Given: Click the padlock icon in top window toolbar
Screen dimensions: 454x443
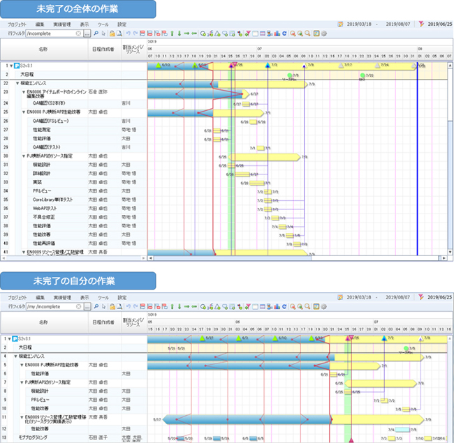Looking at the screenshot, I should pos(112,33).
